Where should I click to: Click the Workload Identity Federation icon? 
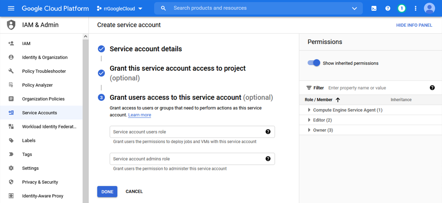tap(11, 126)
